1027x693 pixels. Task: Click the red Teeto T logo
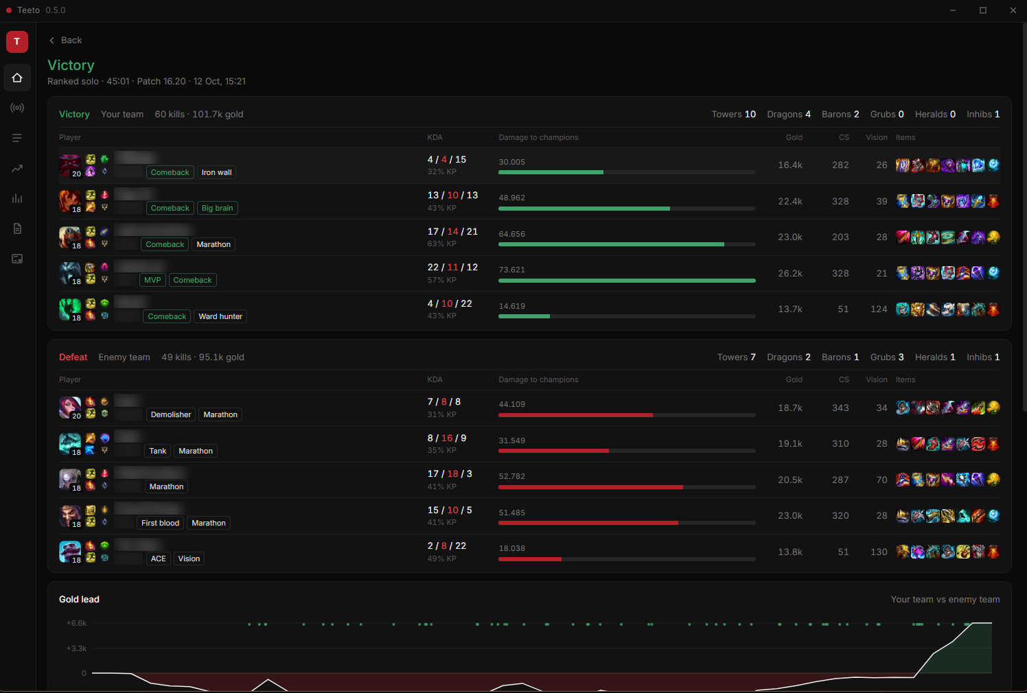(x=17, y=42)
